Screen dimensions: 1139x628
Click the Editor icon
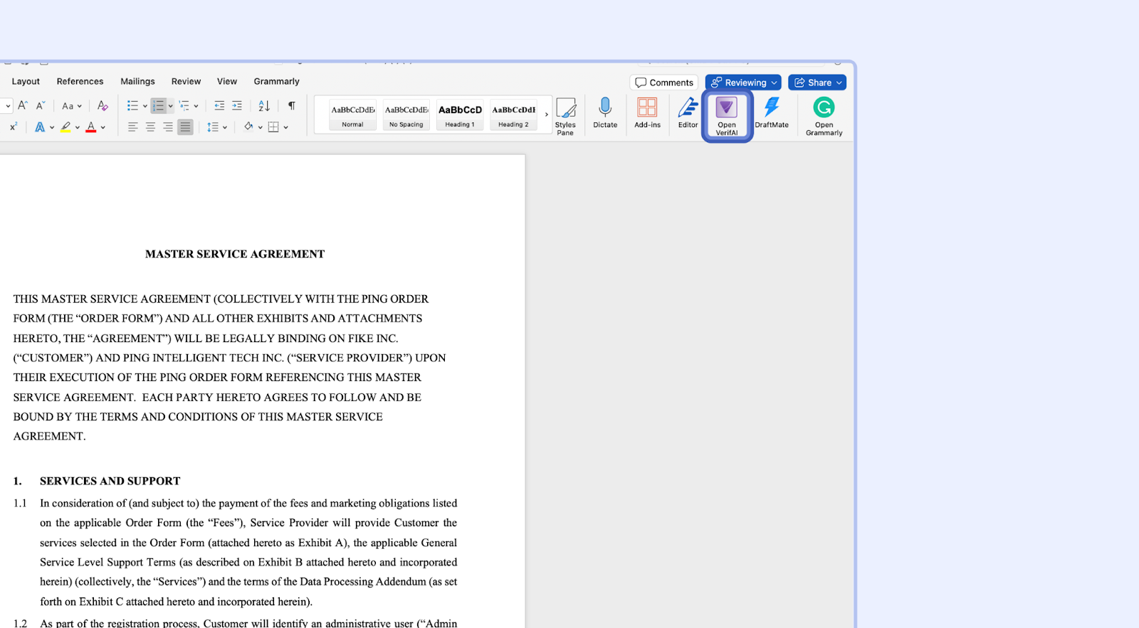pyautogui.click(x=688, y=113)
